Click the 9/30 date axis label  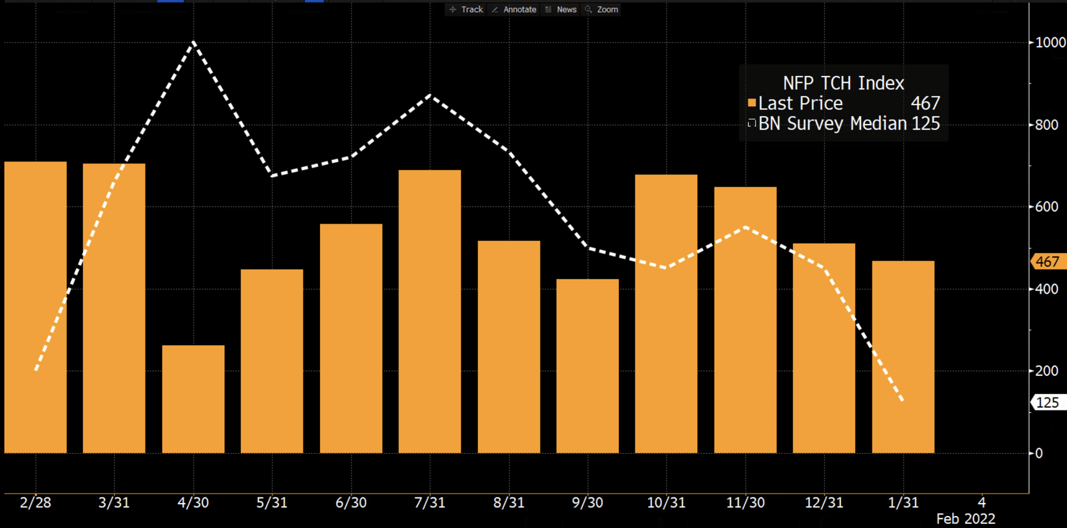588,502
